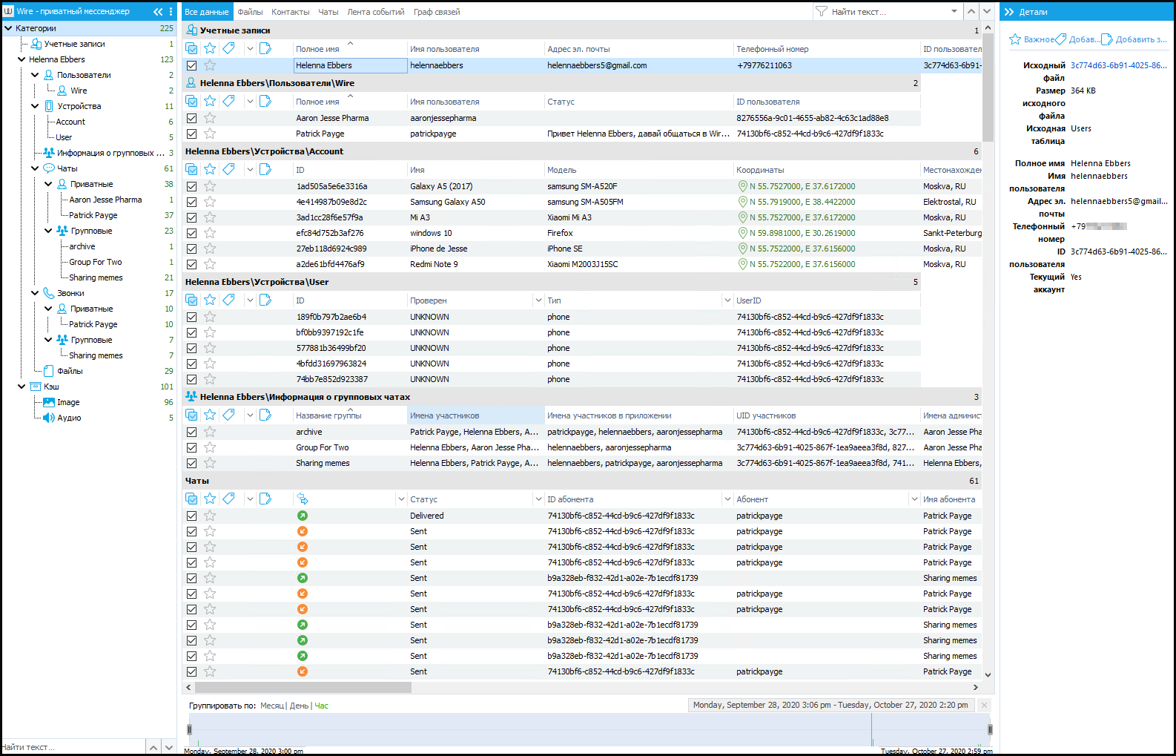
Task: Switch to the Граф связей tab
Action: pyautogui.click(x=437, y=12)
